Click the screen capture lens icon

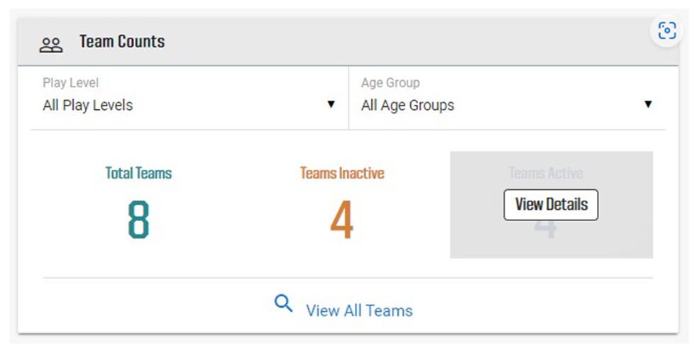(666, 30)
